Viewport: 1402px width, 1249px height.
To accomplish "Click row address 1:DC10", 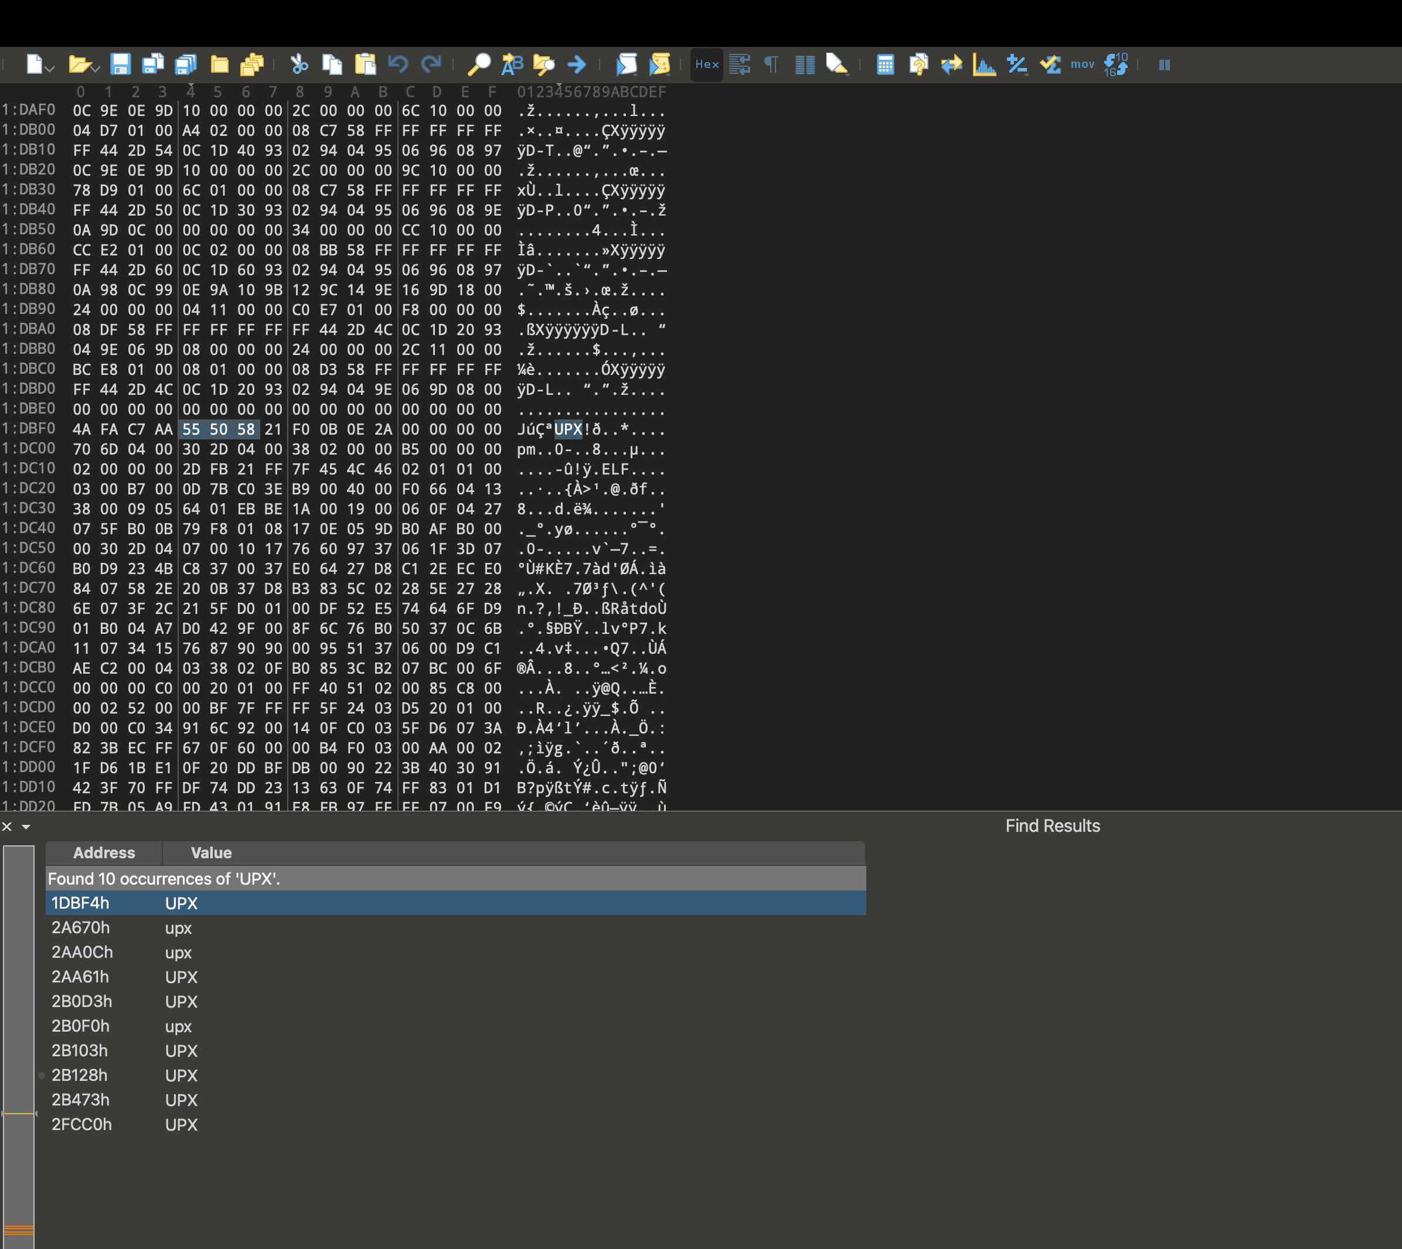I will (28, 469).
